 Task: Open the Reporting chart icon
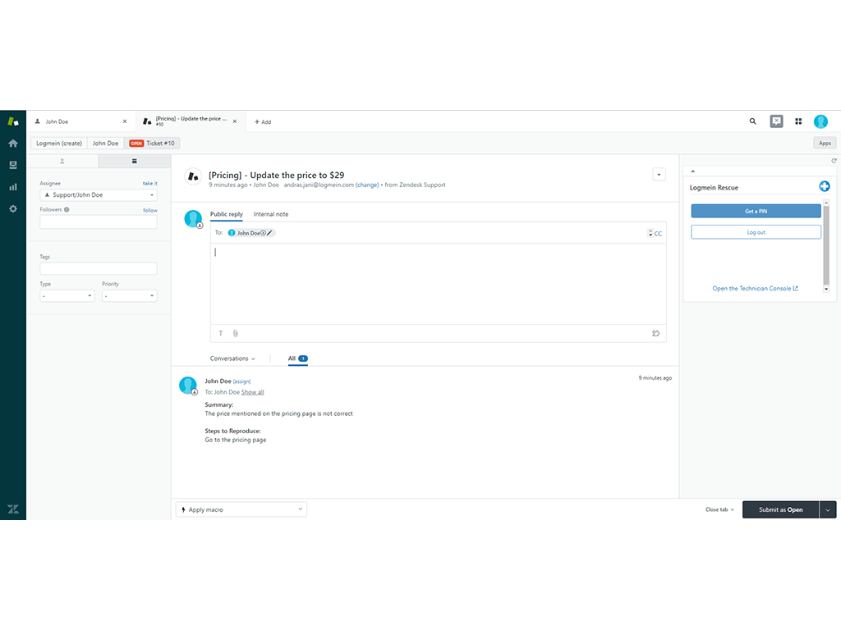point(12,186)
